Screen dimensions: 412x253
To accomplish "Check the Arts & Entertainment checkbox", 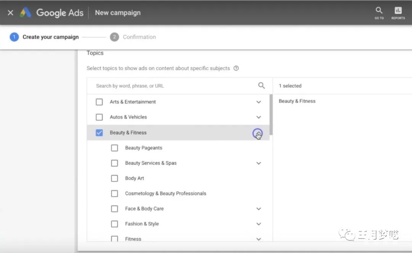I will (99, 102).
